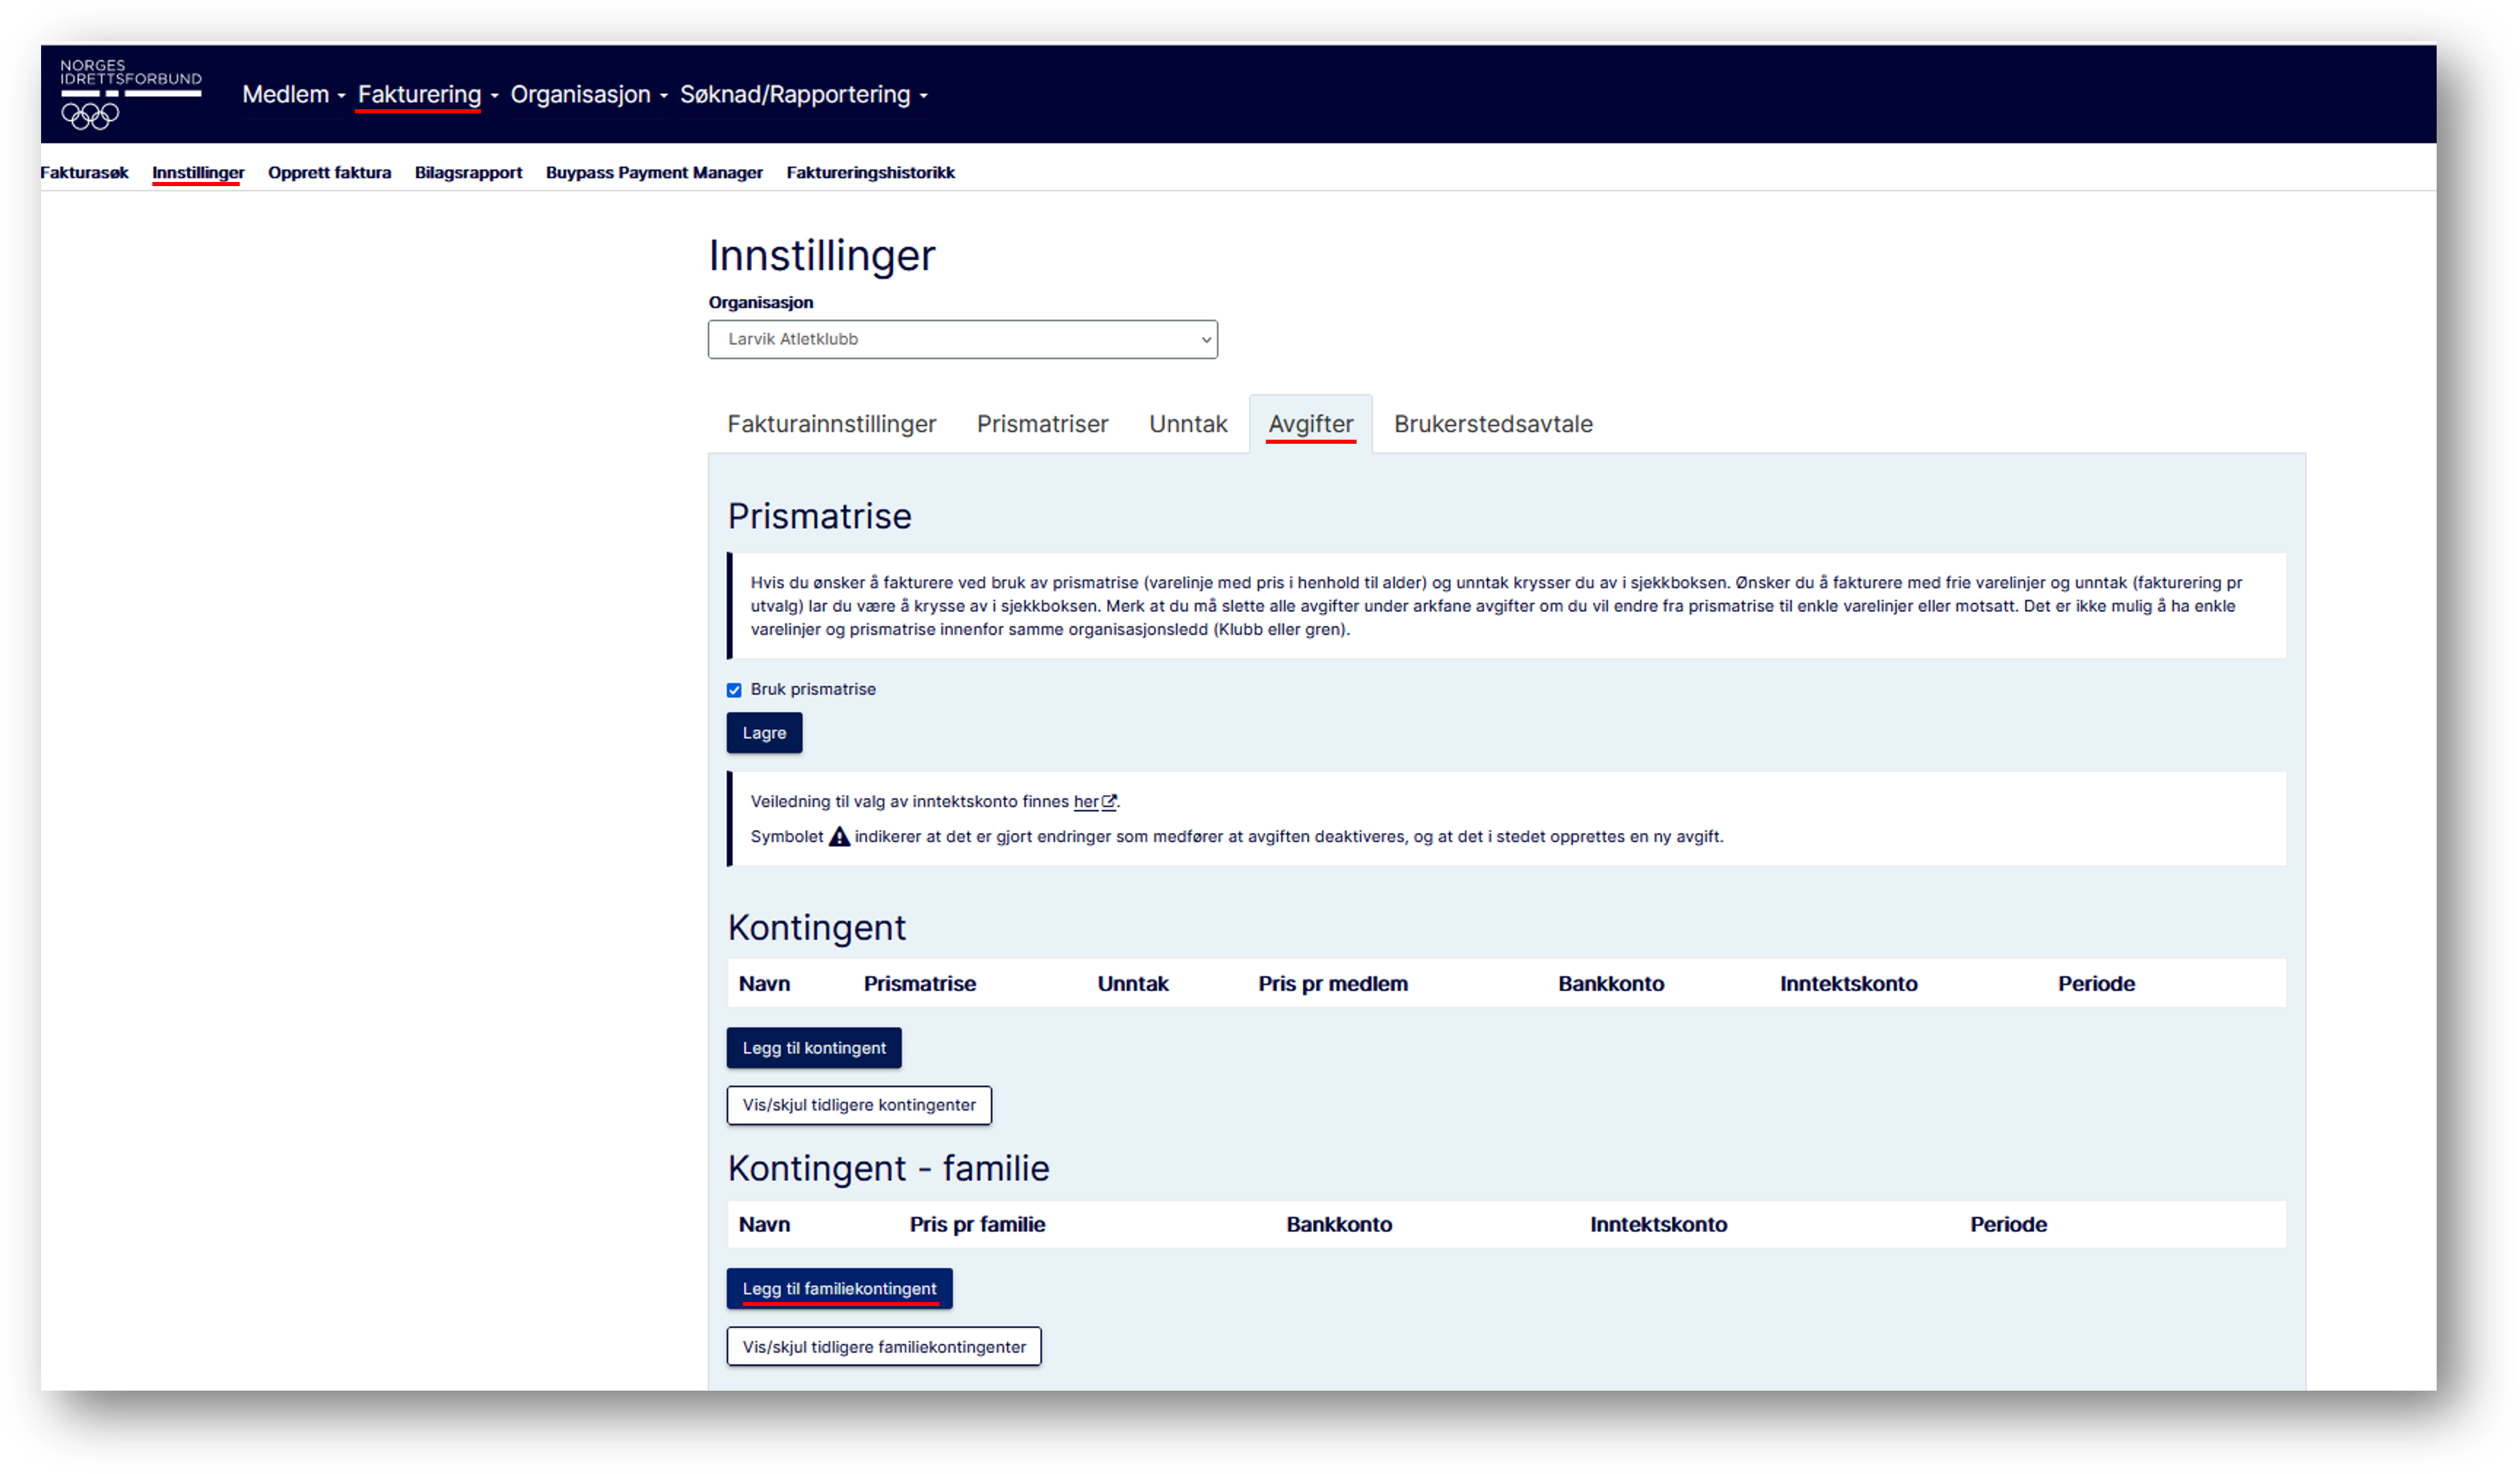This screenshot has height=1474, width=2520.
Task: Click the Innstillinger page heading
Action: [822, 256]
